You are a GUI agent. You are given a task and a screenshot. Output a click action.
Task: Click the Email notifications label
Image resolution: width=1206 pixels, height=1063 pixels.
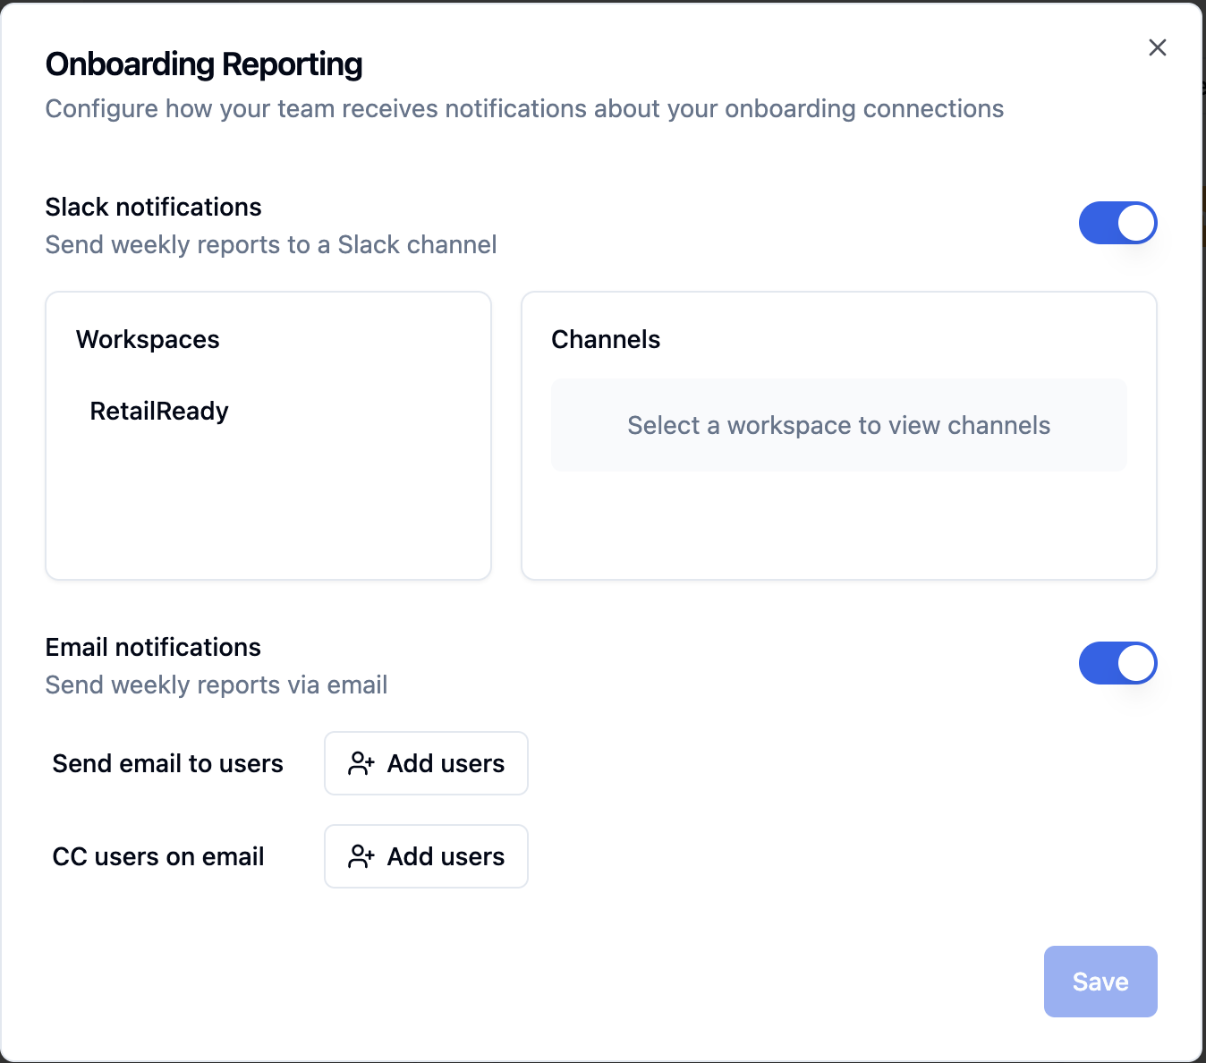[x=153, y=647]
